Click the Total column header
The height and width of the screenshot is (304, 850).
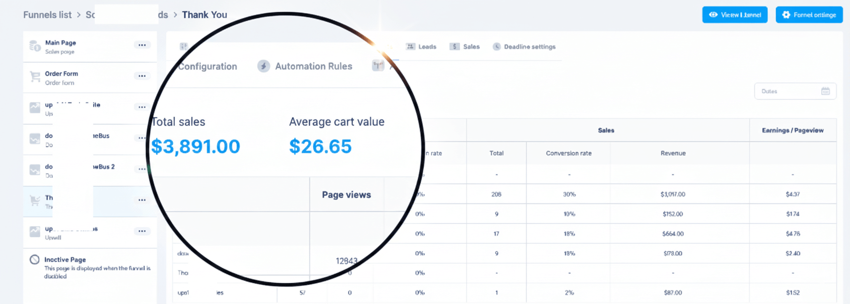click(497, 153)
